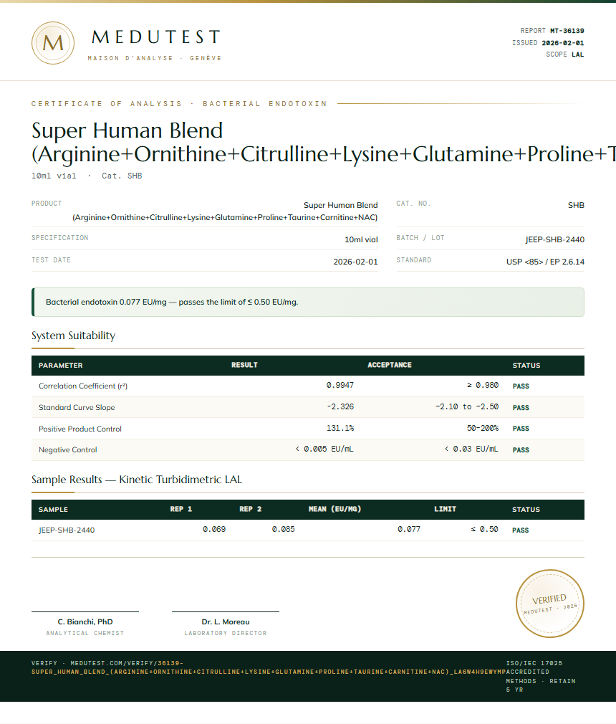Image resolution: width=616 pixels, height=724 pixels.
Task: Click PASS status in sample results row
Action: point(521,530)
